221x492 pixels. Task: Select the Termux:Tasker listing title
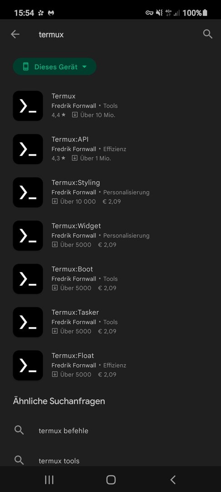pyautogui.click(x=75, y=312)
